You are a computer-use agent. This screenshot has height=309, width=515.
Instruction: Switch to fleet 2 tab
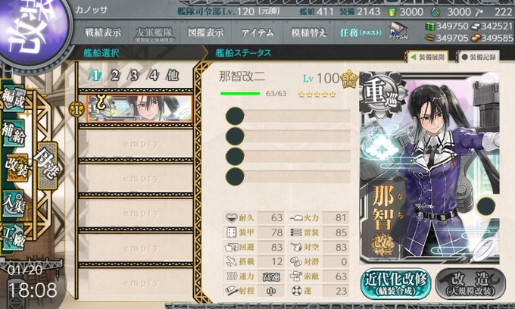tap(114, 76)
